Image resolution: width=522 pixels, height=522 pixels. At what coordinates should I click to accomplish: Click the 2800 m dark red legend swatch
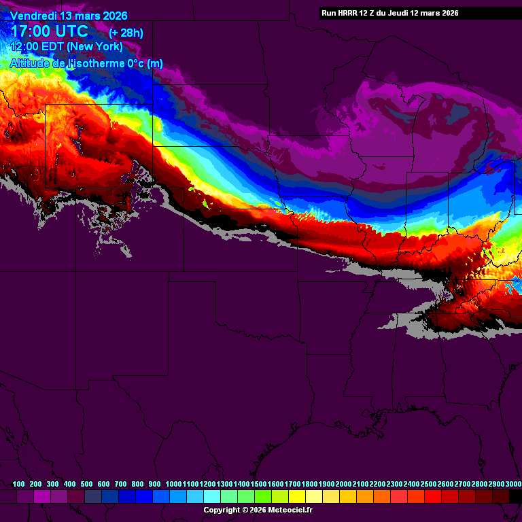pos(484,497)
